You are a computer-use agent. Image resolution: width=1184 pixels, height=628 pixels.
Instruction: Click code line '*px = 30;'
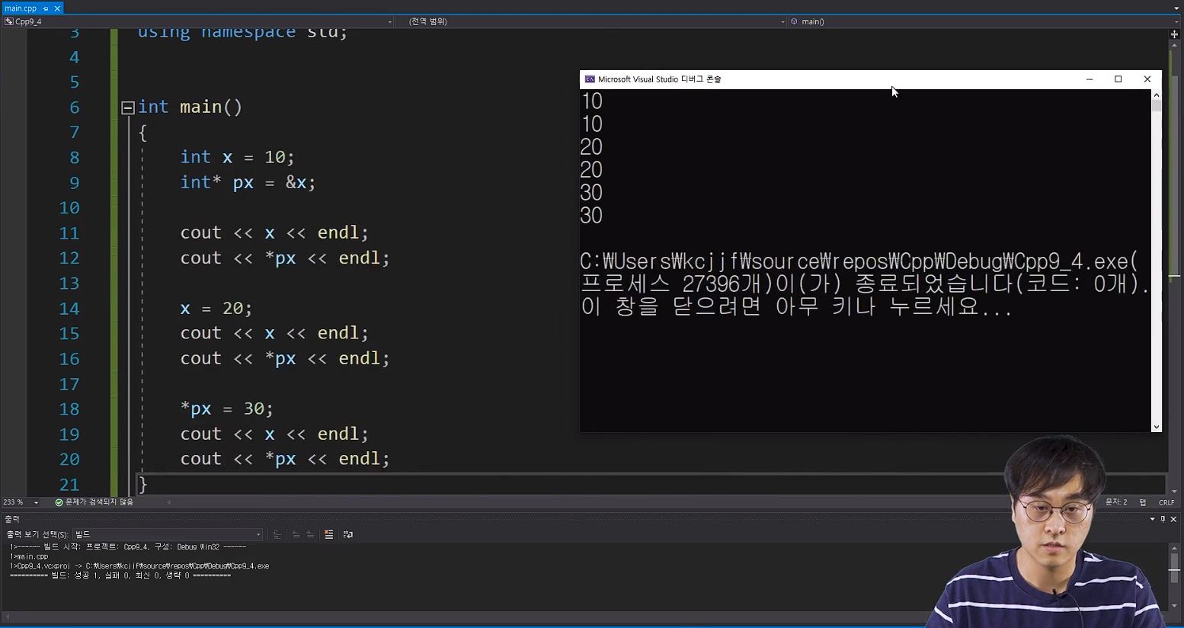coord(226,409)
